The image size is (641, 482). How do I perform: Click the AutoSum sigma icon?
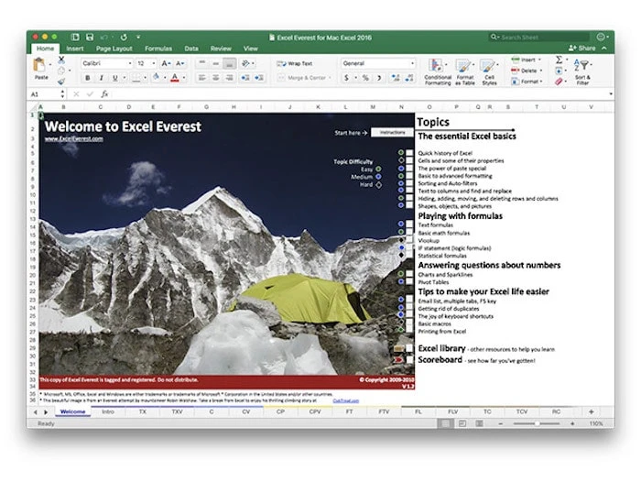pyautogui.click(x=559, y=60)
